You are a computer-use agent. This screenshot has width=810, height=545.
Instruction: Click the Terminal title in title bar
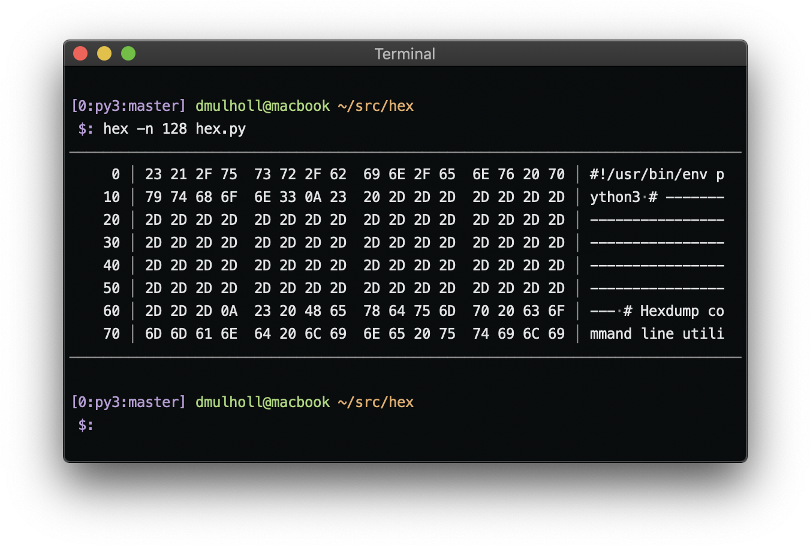tap(405, 54)
